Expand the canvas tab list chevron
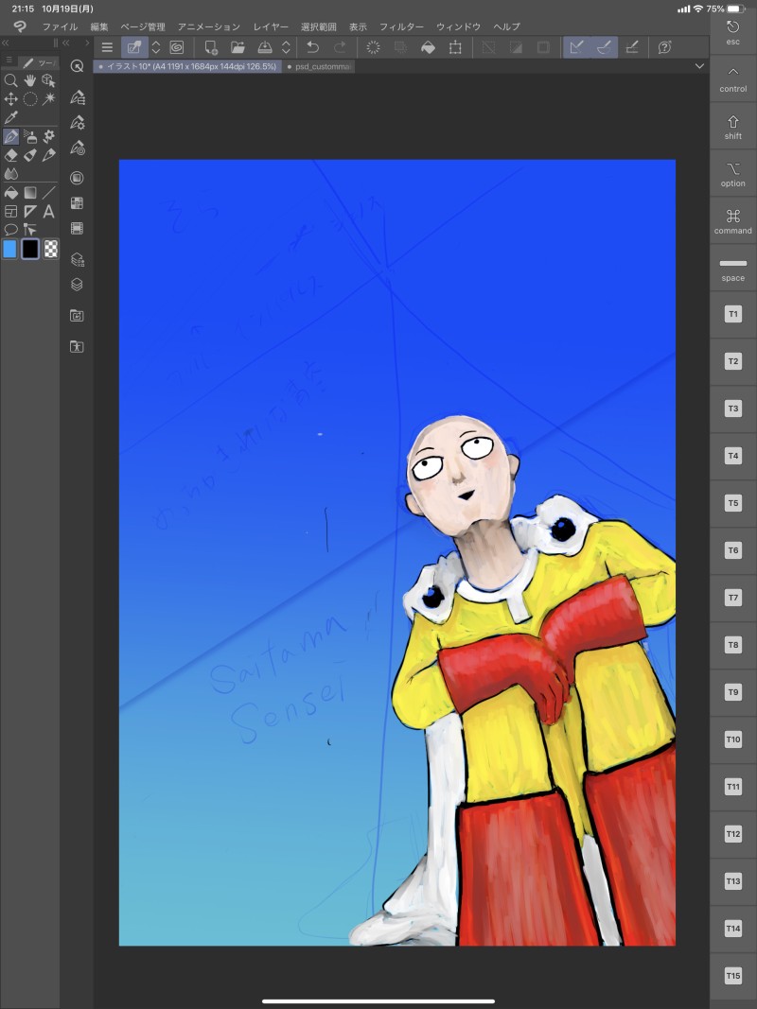Screen dimensions: 757x1009 pos(699,66)
